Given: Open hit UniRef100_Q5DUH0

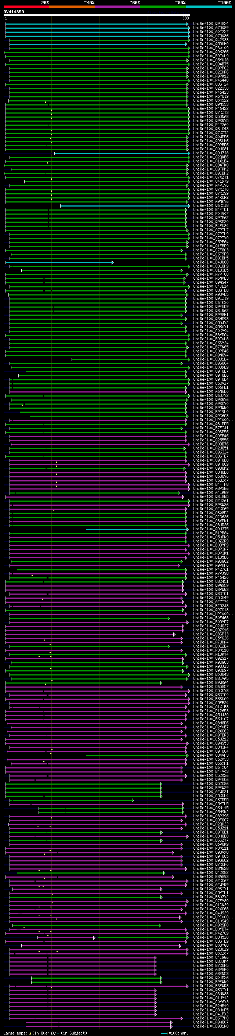Looking at the screenshot, I should pyautogui.click(x=211, y=44).
